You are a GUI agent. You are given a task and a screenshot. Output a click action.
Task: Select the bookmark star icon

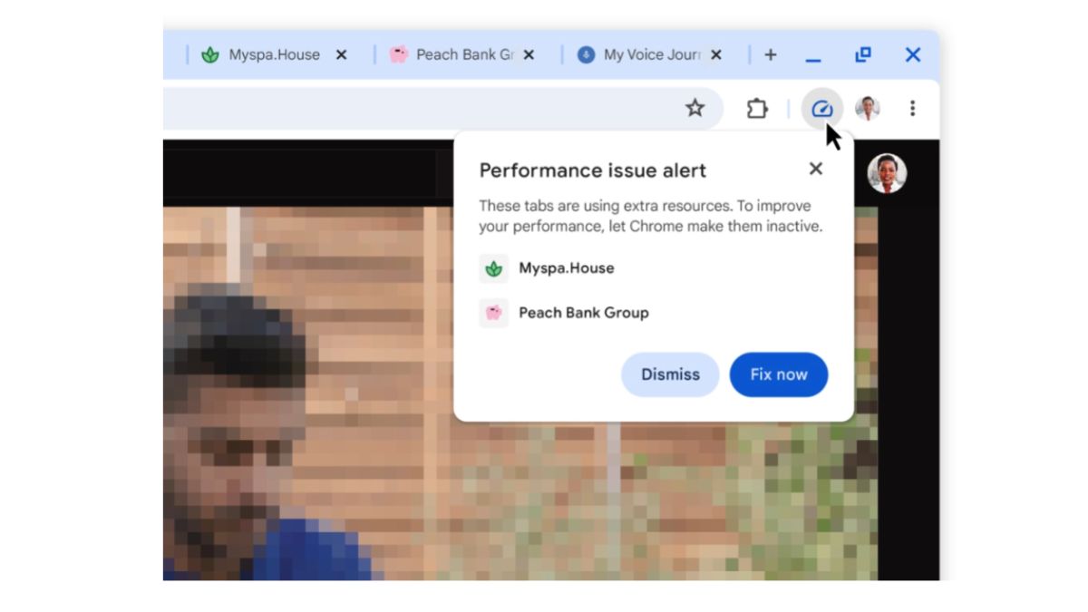tap(695, 108)
